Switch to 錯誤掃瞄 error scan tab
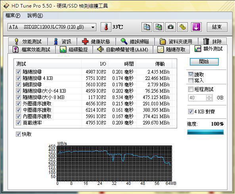235x194 pixels. [x=135, y=41]
